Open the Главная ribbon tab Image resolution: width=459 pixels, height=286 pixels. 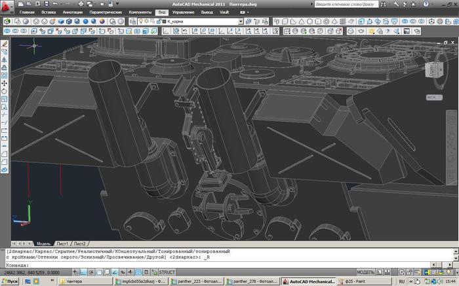pyautogui.click(x=27, y=12)
